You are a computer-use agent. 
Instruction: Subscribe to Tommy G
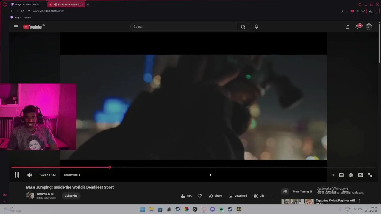point(71,196)
